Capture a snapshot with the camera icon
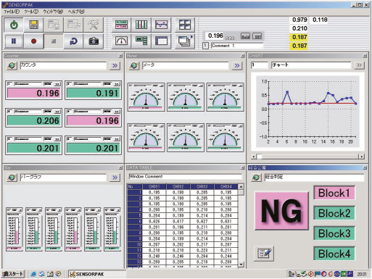This screenshot has height=279, width=372. coord(94,41)
